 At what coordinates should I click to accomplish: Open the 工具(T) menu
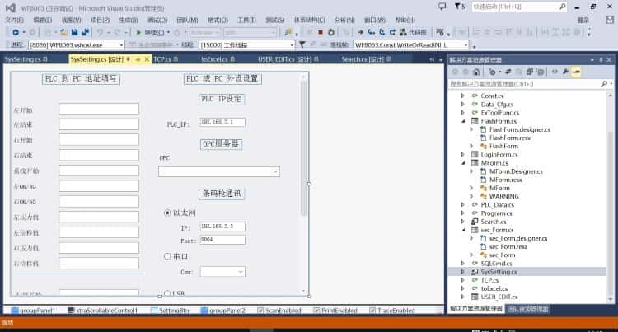click(x=246, y=20)
